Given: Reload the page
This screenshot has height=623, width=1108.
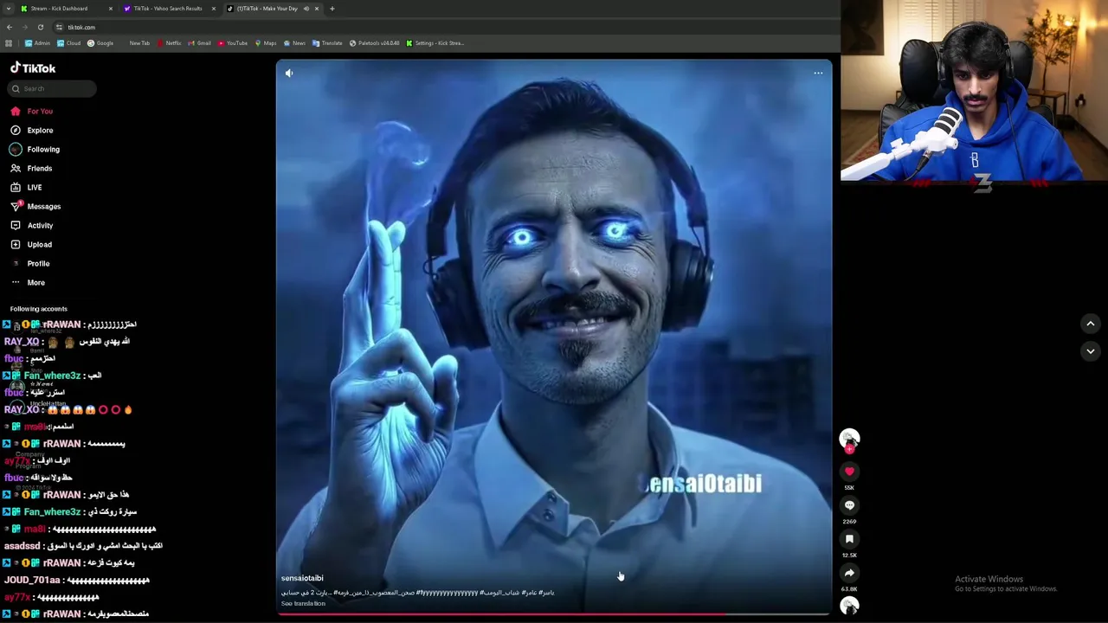Looking at the screenshot, I should click(x=41, y=28).
